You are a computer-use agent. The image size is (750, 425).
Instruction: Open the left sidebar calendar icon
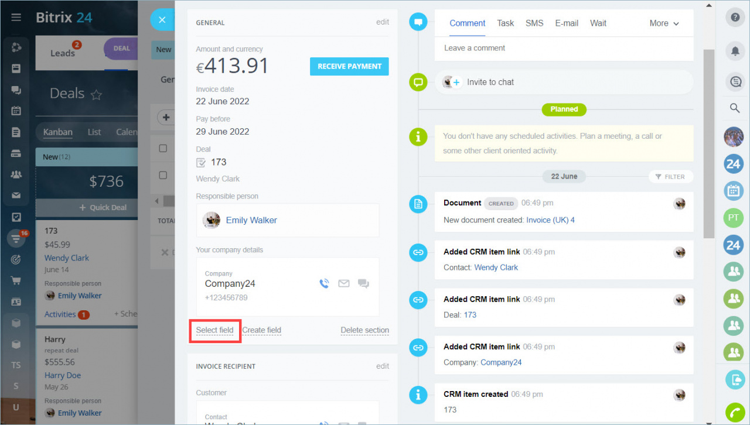(16, 111)
